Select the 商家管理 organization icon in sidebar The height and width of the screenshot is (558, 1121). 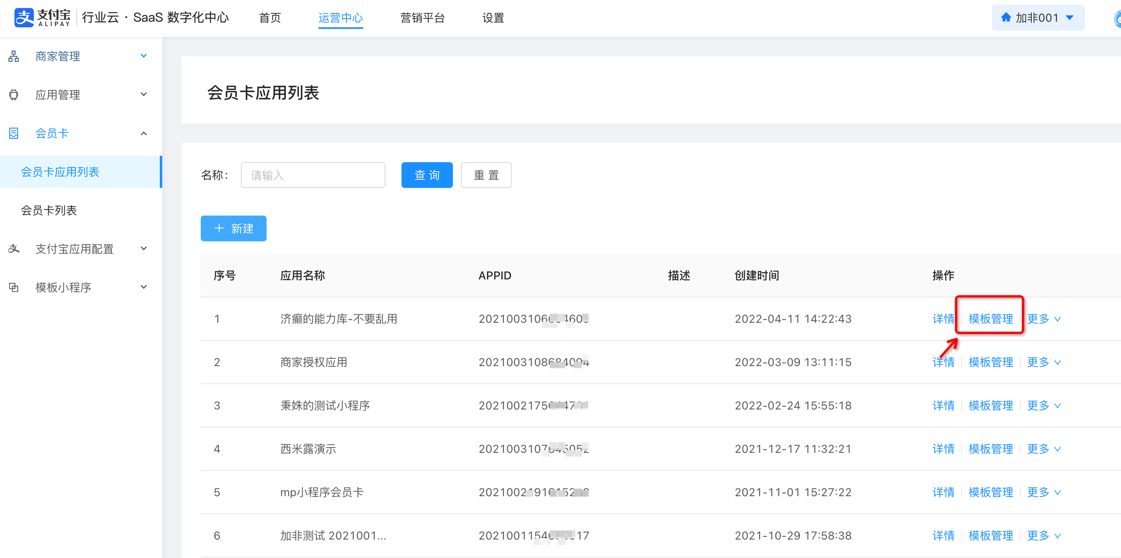[14, 56]
